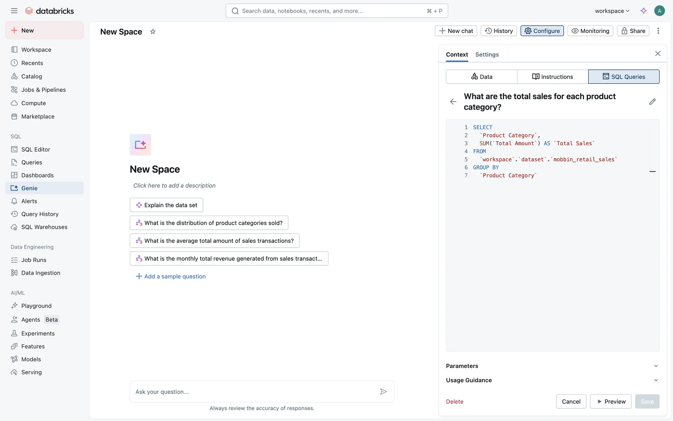Switch to the Settings tab
Image resolution: width=673 pixels, height=421 pixels.
pyautogui.click(x=487, y=54)
